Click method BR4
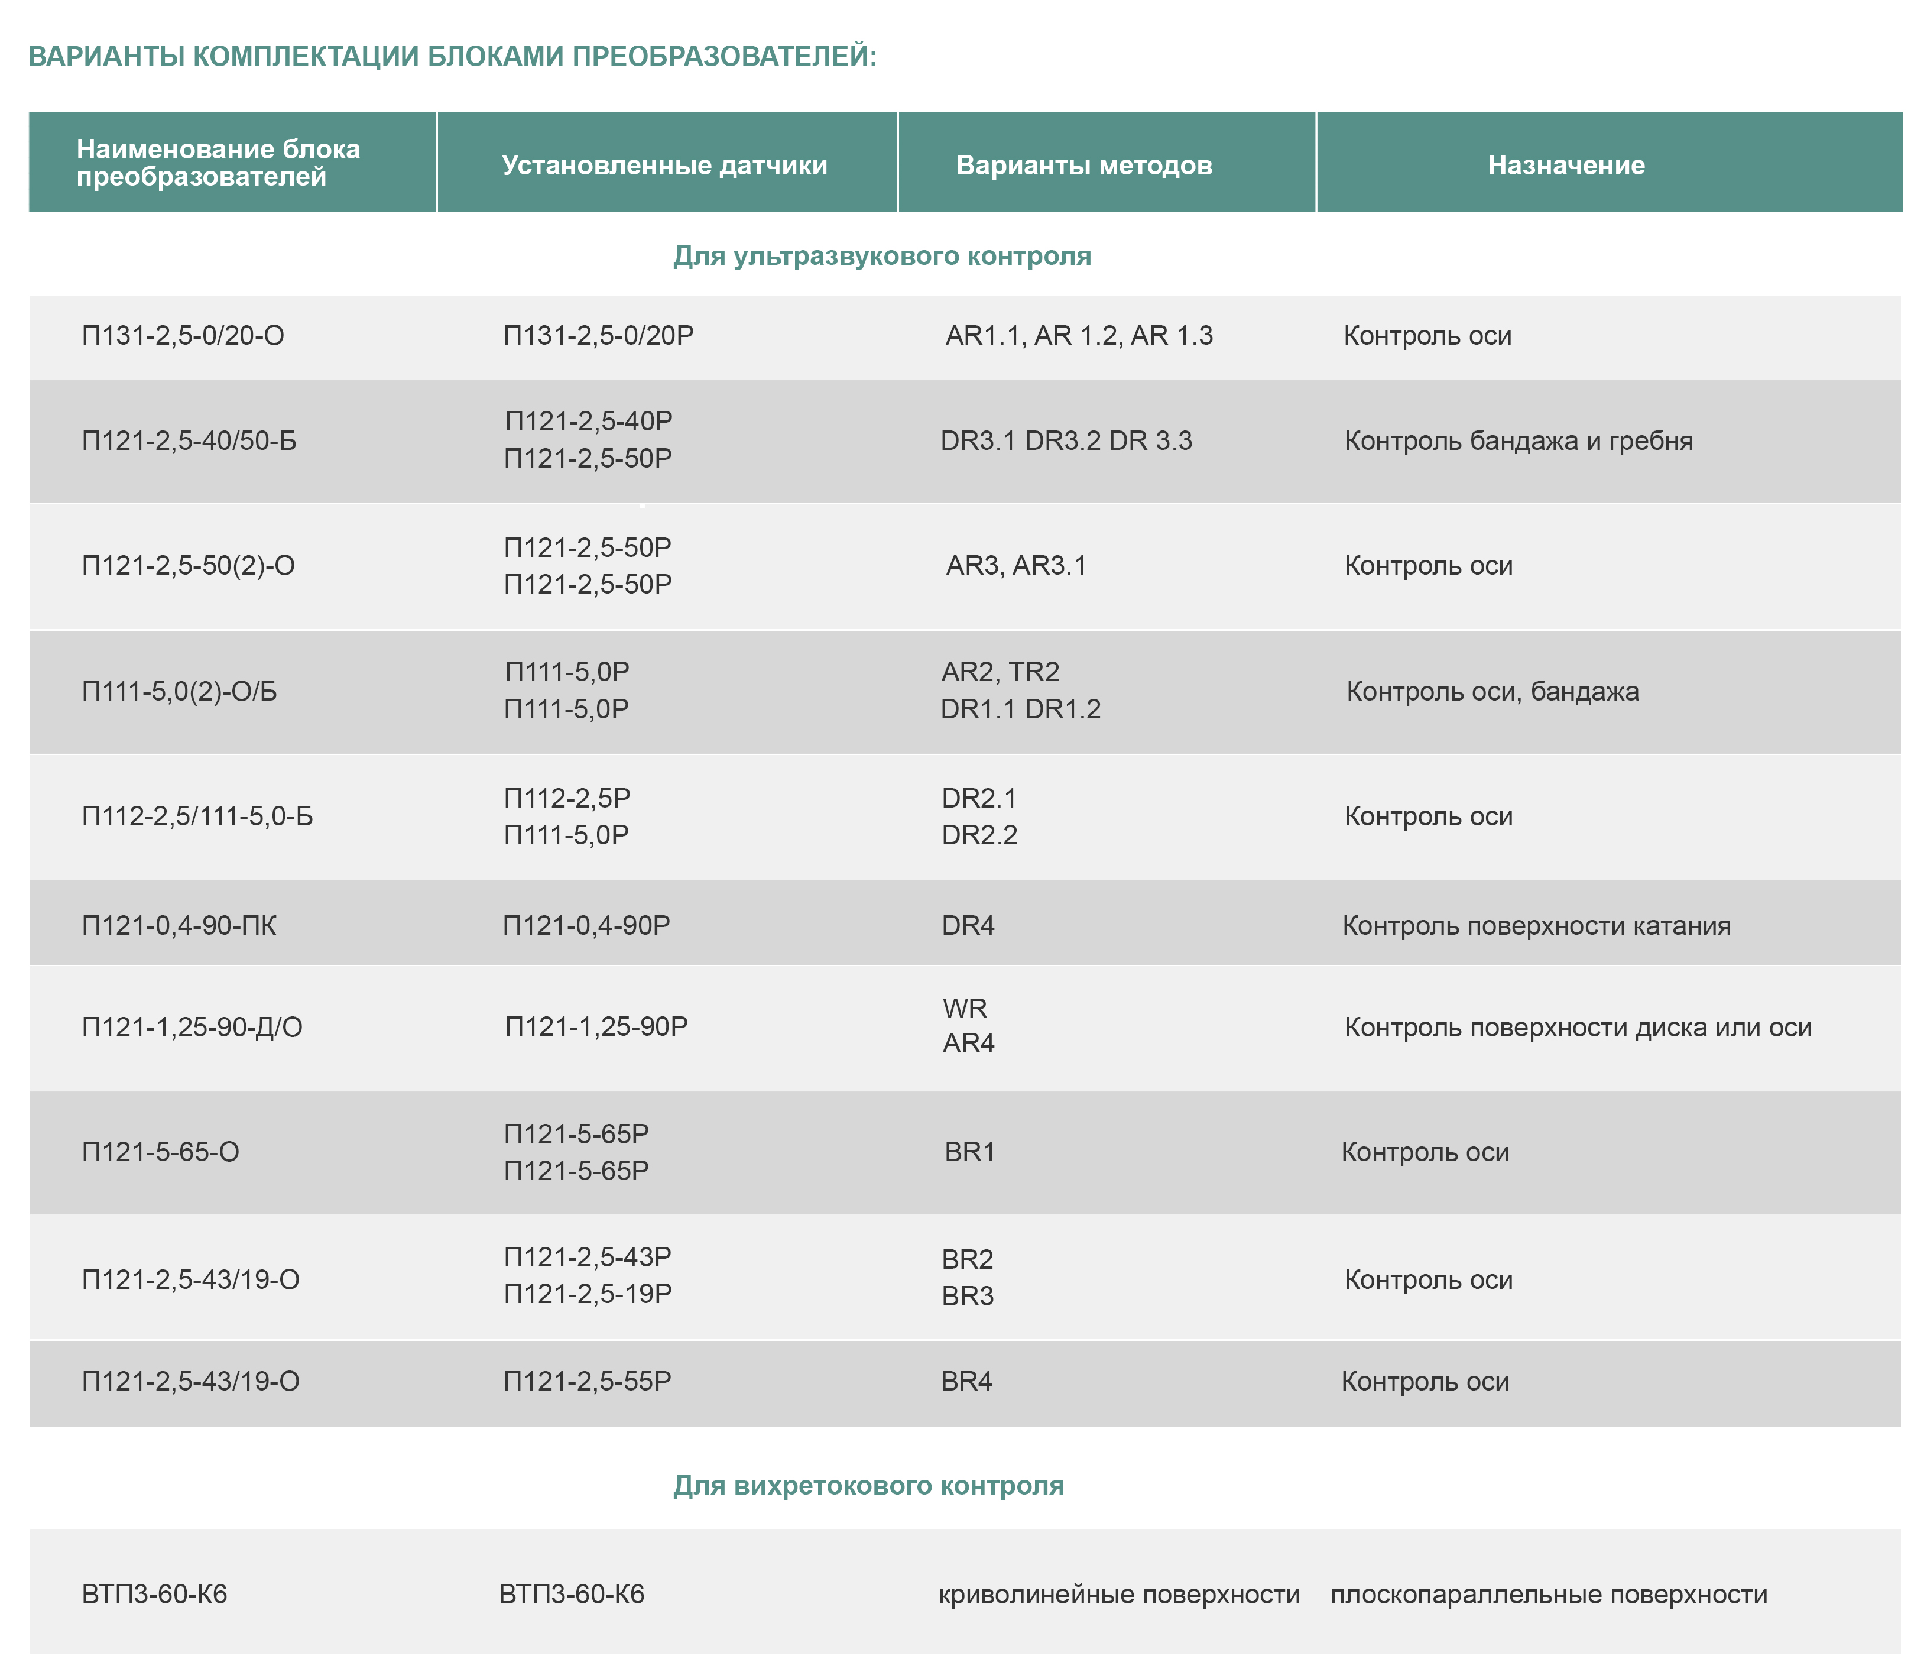The width and height of the screenshot is (1924, 1672). point(966,1382)
